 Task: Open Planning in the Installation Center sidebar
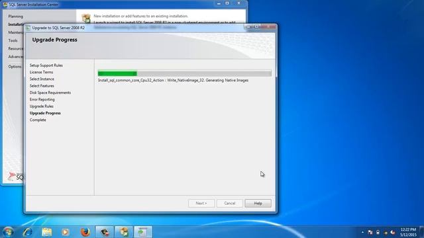pos(16,16)
